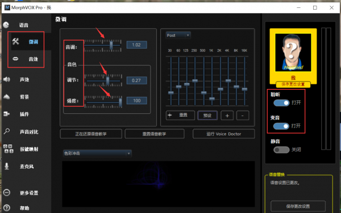
Task: Click 重置语音教学 button
Action: coord(155,134)
